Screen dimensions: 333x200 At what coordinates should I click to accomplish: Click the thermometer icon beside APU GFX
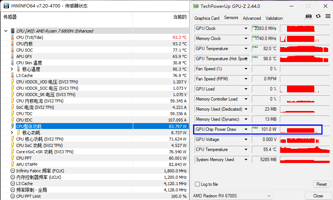point(12,56)
